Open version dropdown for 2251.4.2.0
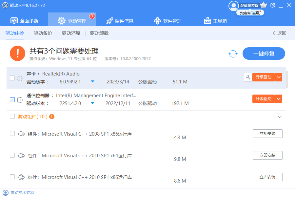The width and height of the screenshot is (295, 197). pos(92,103)
